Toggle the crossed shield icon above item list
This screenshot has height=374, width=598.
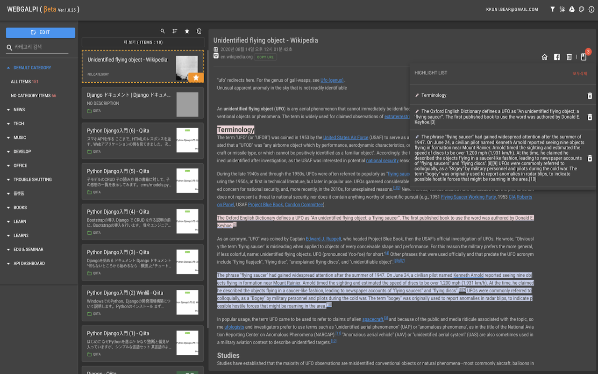point(199,31)
